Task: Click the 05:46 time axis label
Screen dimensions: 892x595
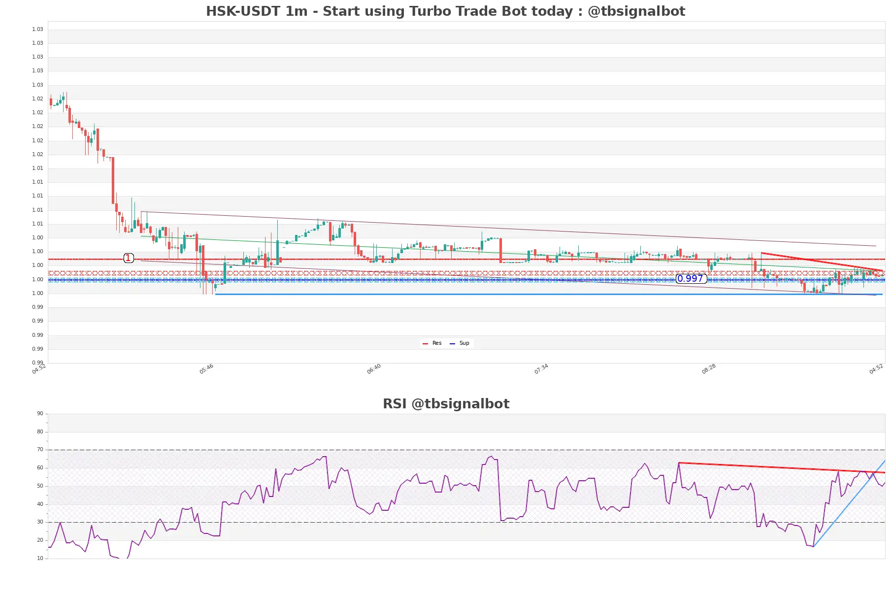Action: click(x=206, y=369)
